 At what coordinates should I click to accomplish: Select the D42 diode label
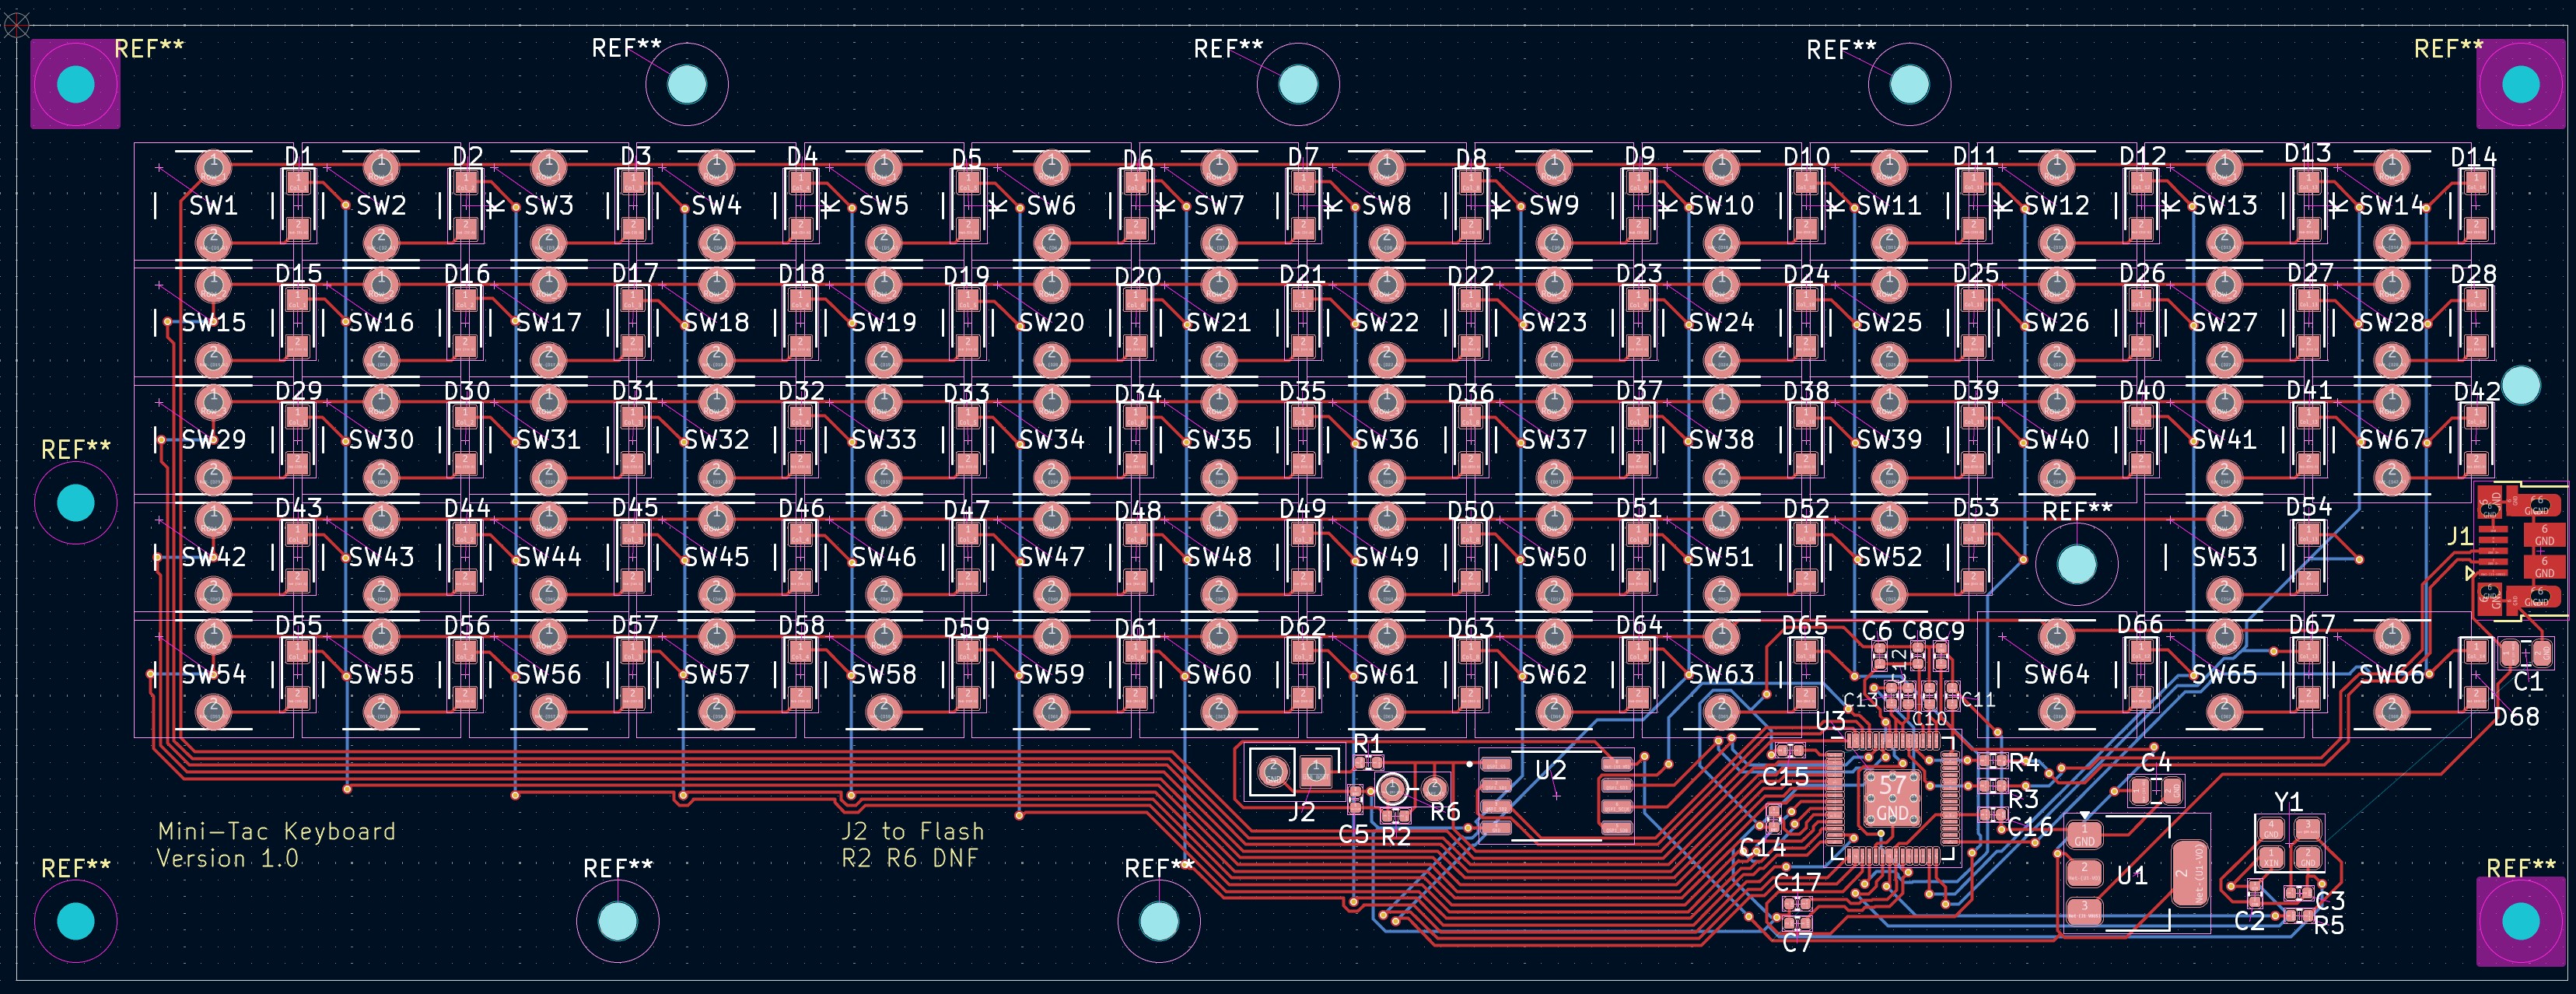(2477, 392)
